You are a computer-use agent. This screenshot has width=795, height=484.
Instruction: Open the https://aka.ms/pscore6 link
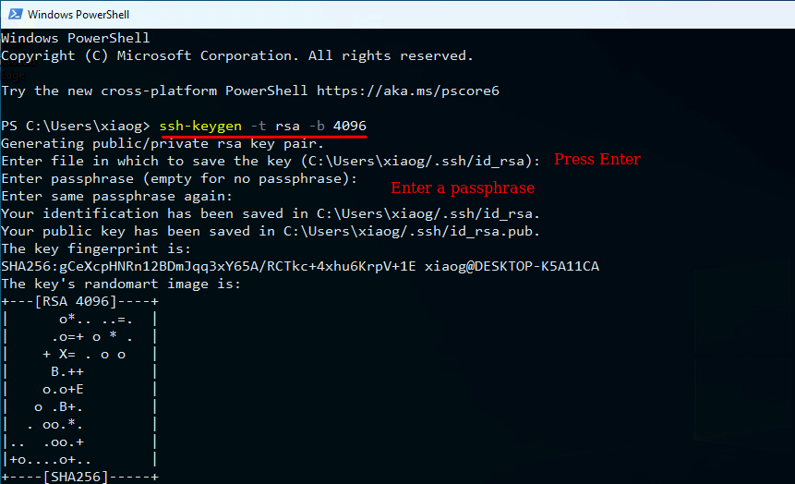[407, 91]
